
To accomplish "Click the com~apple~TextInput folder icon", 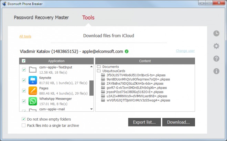I will [x=33, y=69].
